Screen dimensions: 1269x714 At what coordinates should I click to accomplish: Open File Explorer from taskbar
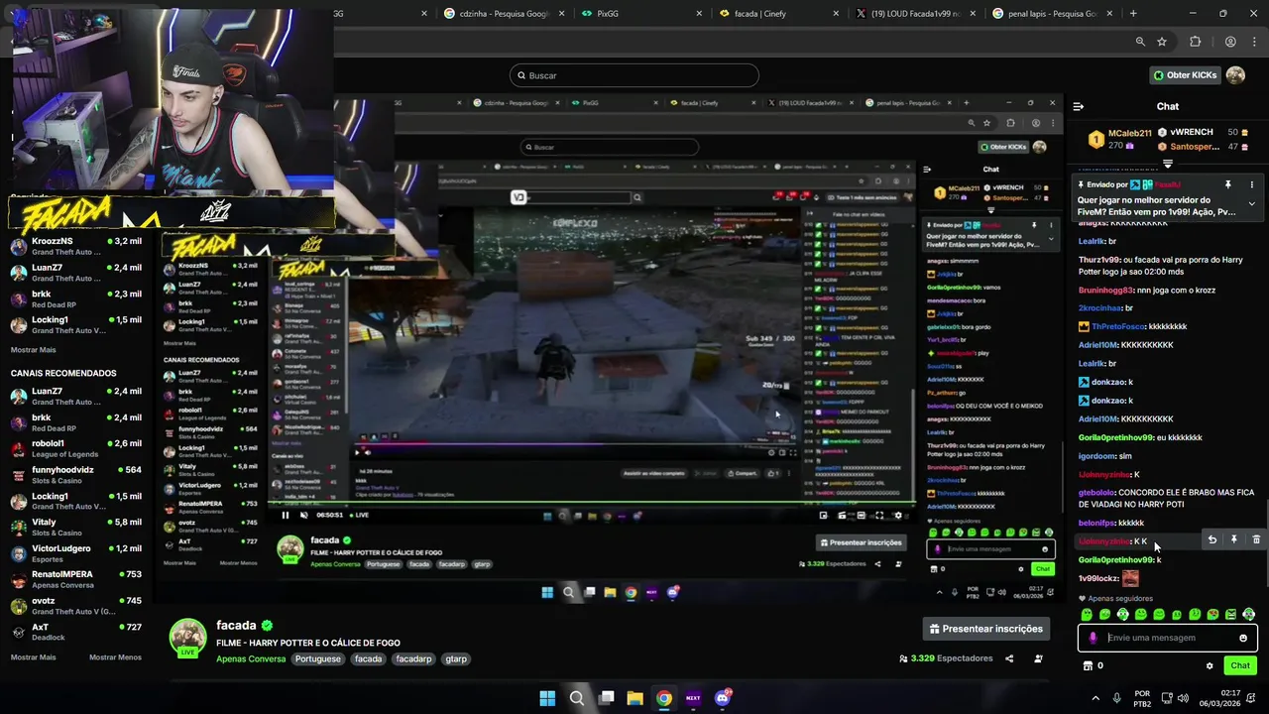click(635, 698)
